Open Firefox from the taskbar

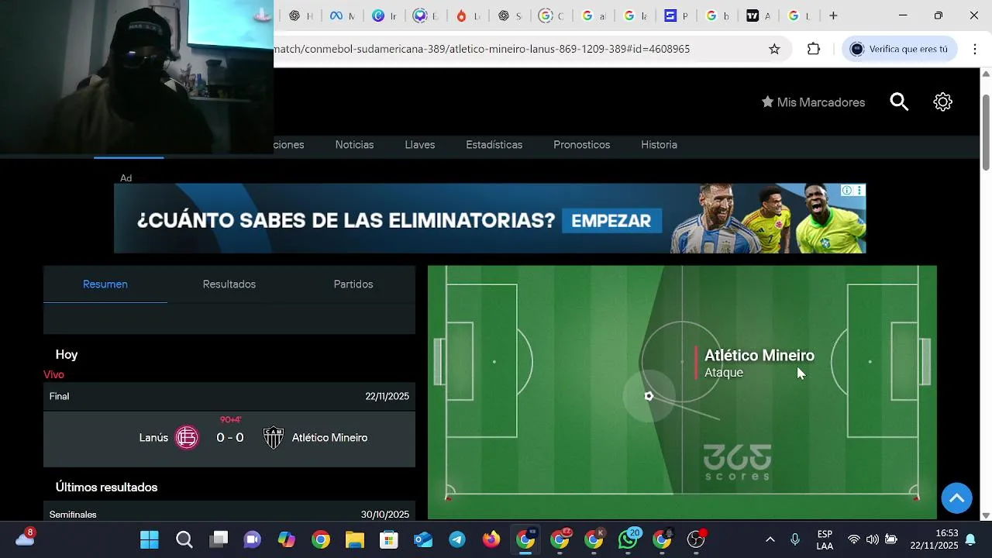tap(491, 539)
